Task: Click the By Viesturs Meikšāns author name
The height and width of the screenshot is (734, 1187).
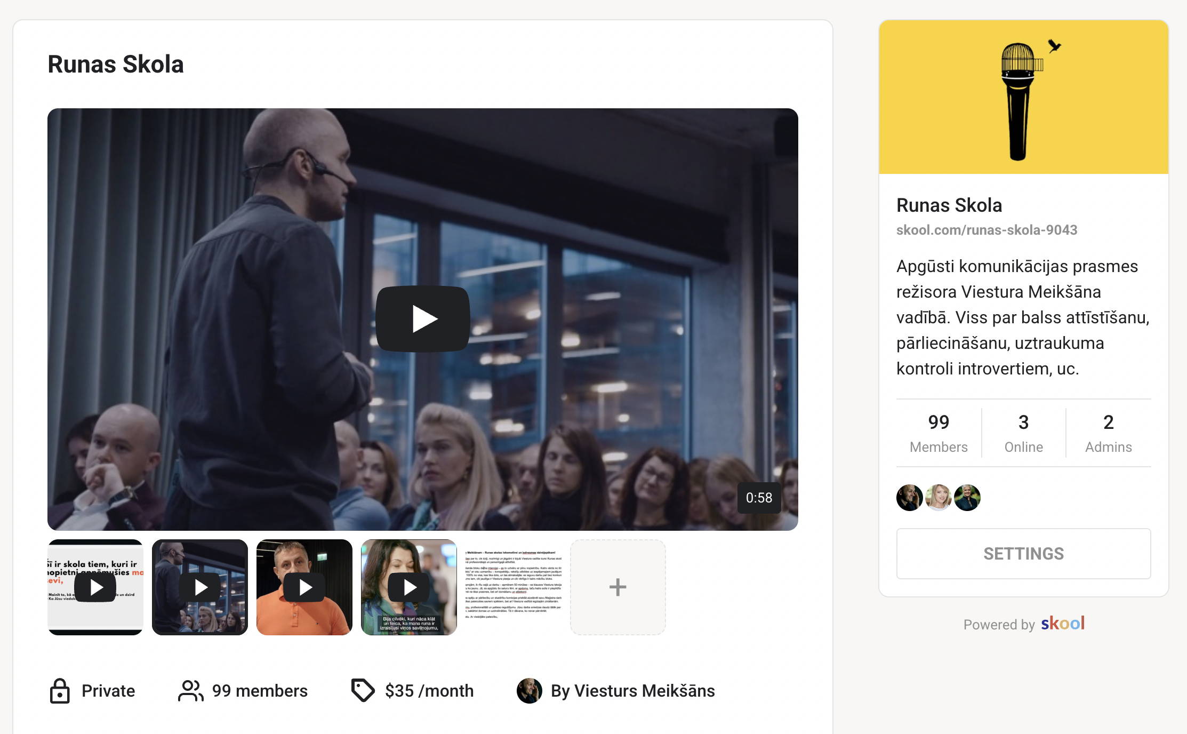Action: (633, 691)
